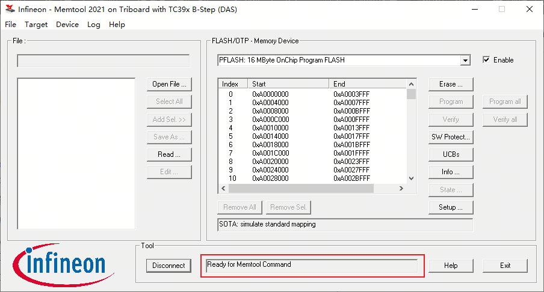544x292 pixels.
Task: Open the SW Protect... dialog
Action: pos(451,137)
